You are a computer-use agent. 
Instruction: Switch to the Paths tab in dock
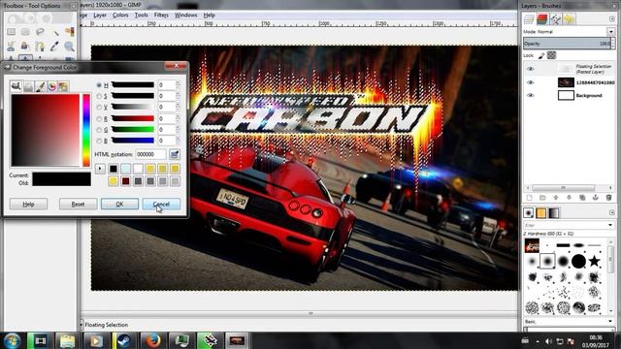coord(556,19)
